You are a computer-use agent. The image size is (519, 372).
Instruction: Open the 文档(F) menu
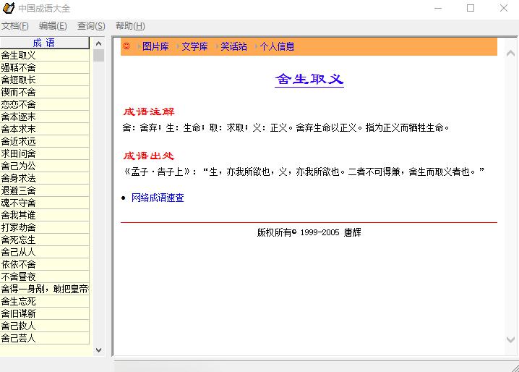coord(15,26)
